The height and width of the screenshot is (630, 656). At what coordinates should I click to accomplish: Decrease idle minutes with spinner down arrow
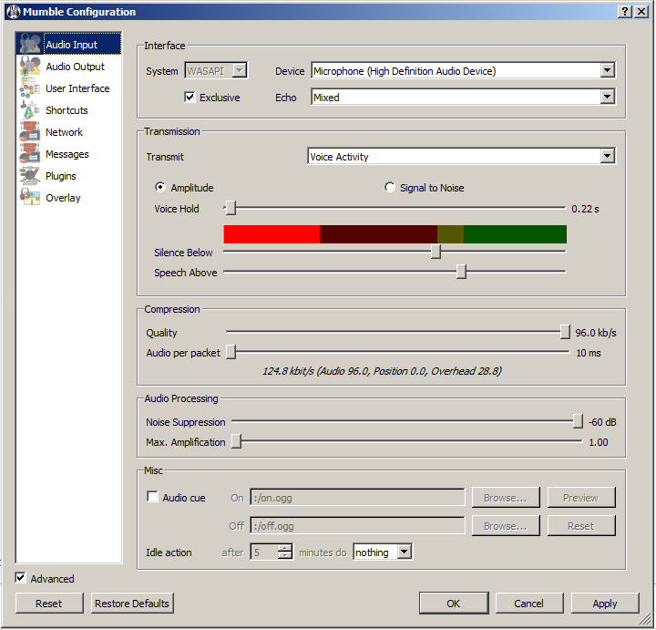click(284, 555)
